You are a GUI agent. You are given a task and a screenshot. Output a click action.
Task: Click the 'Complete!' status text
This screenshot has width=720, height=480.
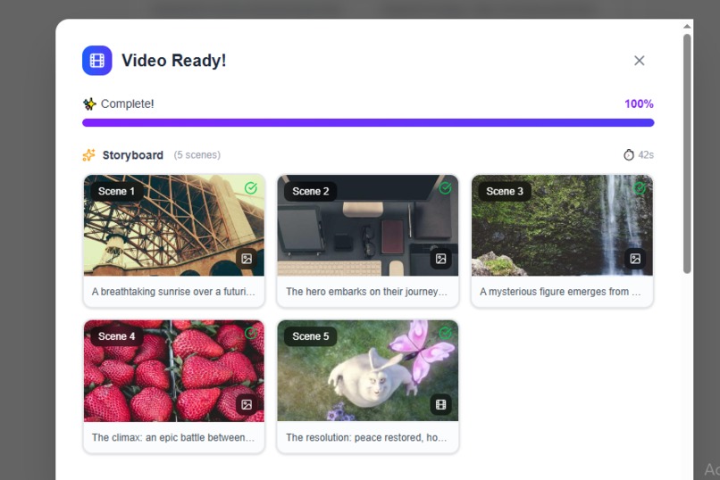[x=127, y=104]
